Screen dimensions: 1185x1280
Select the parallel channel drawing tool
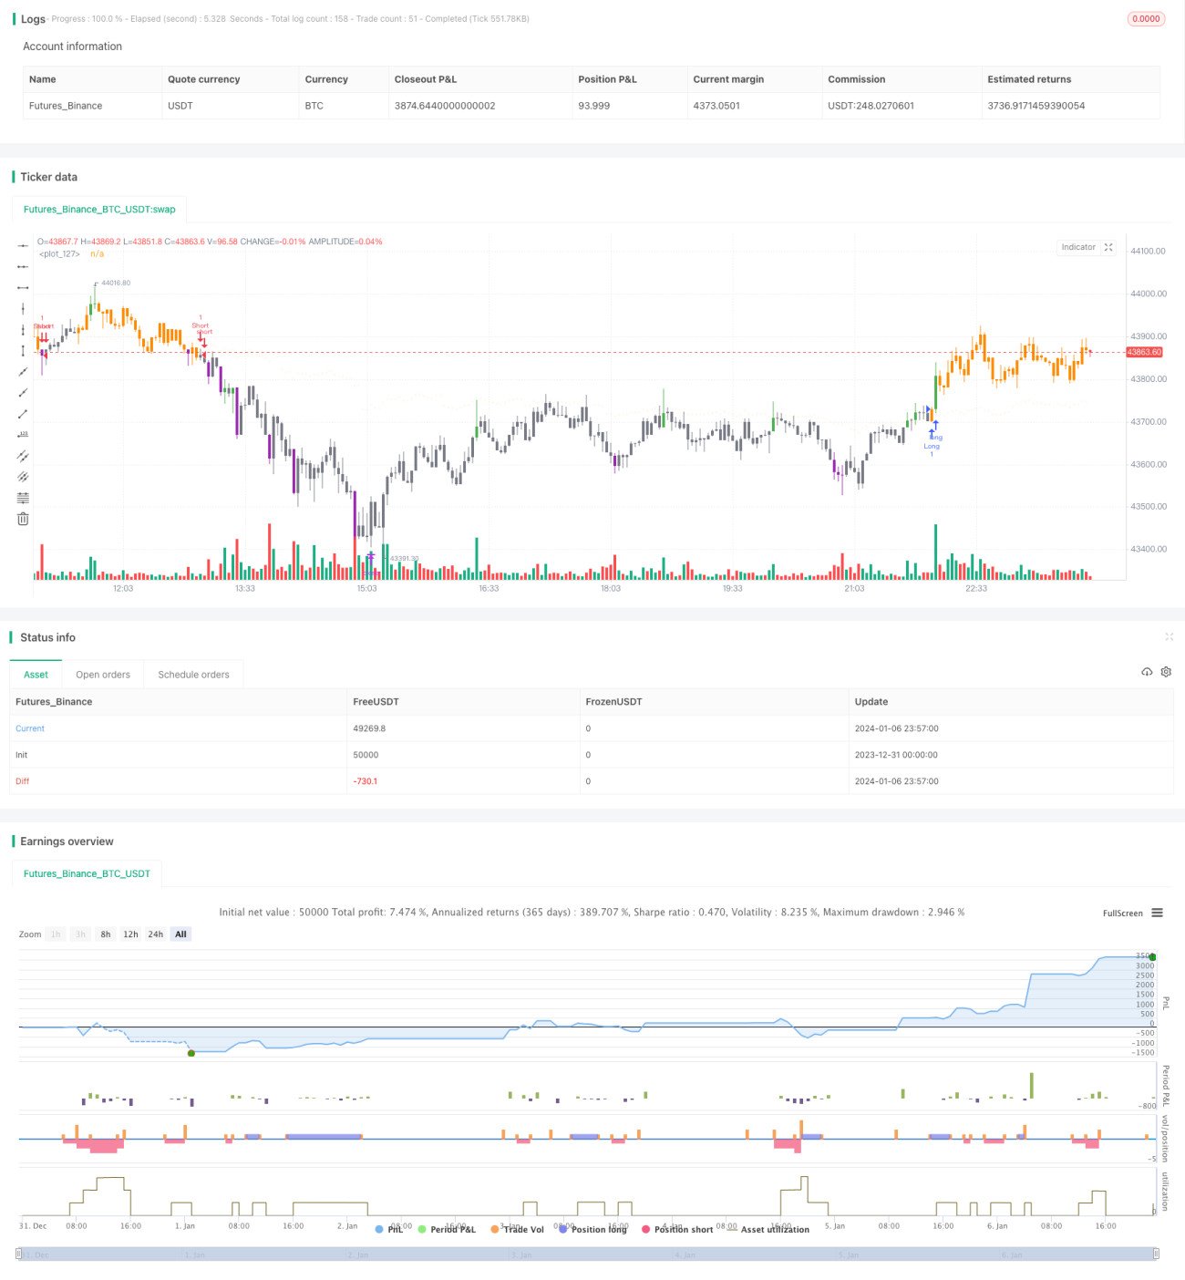tap(23, 456)
